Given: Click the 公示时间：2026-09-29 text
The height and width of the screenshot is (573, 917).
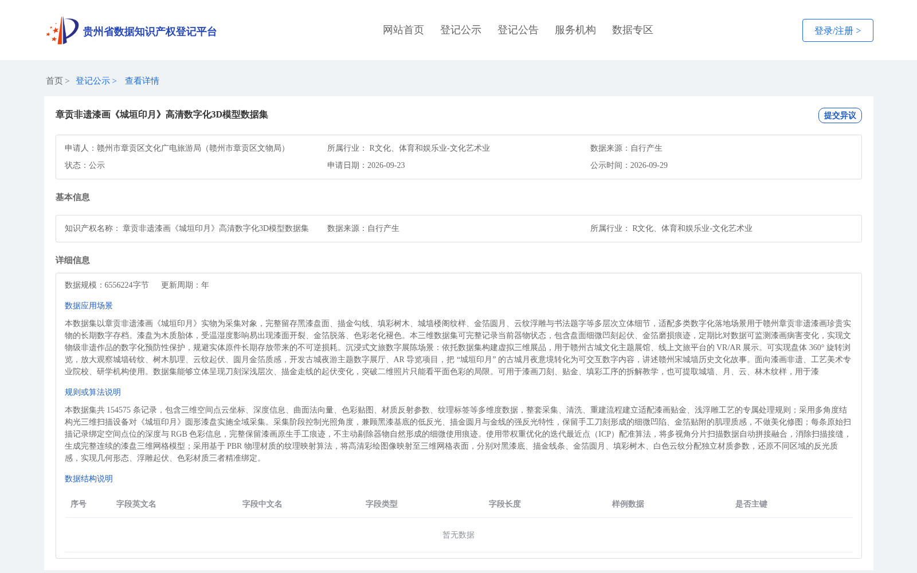Looking at the screenshot, I should 629,165.
